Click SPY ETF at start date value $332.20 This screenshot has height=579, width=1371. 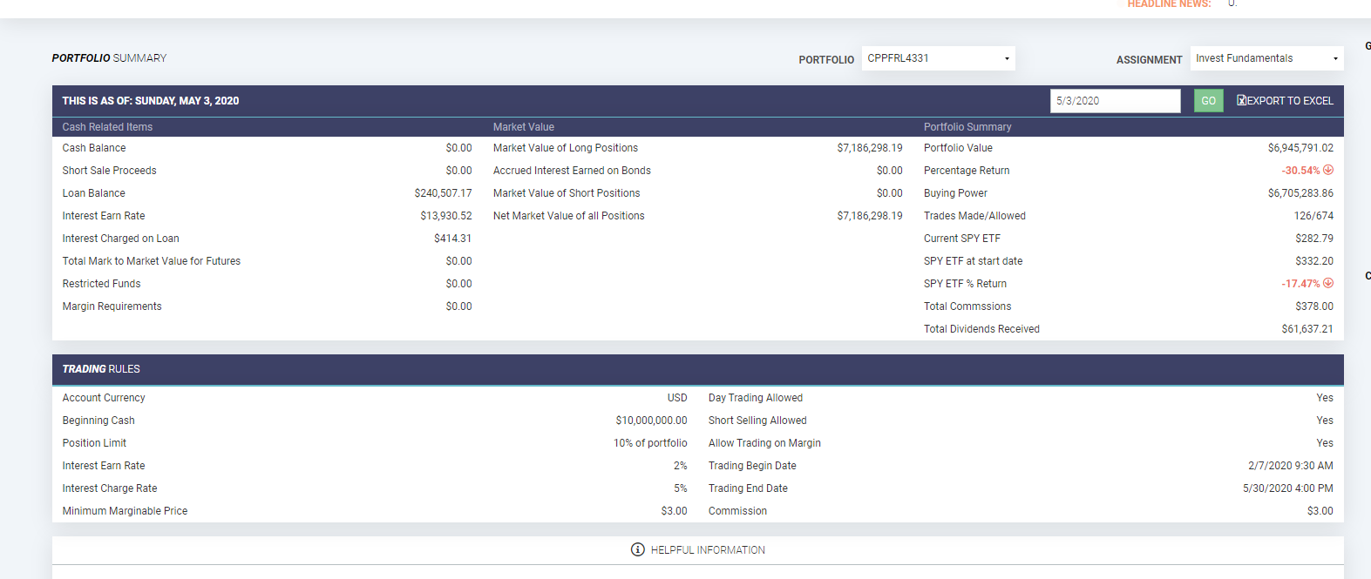(1314, 261)
